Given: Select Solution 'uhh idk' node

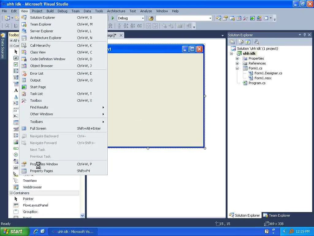Looking at the screenshot, I should coord(257,49).
